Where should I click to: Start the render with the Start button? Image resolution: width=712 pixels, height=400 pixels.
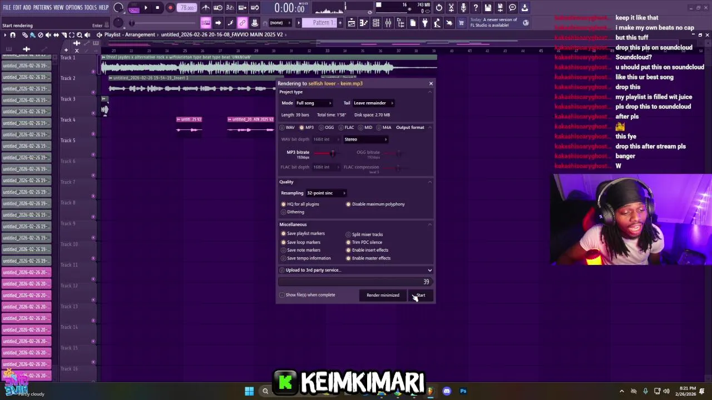[x=421, y=295]
